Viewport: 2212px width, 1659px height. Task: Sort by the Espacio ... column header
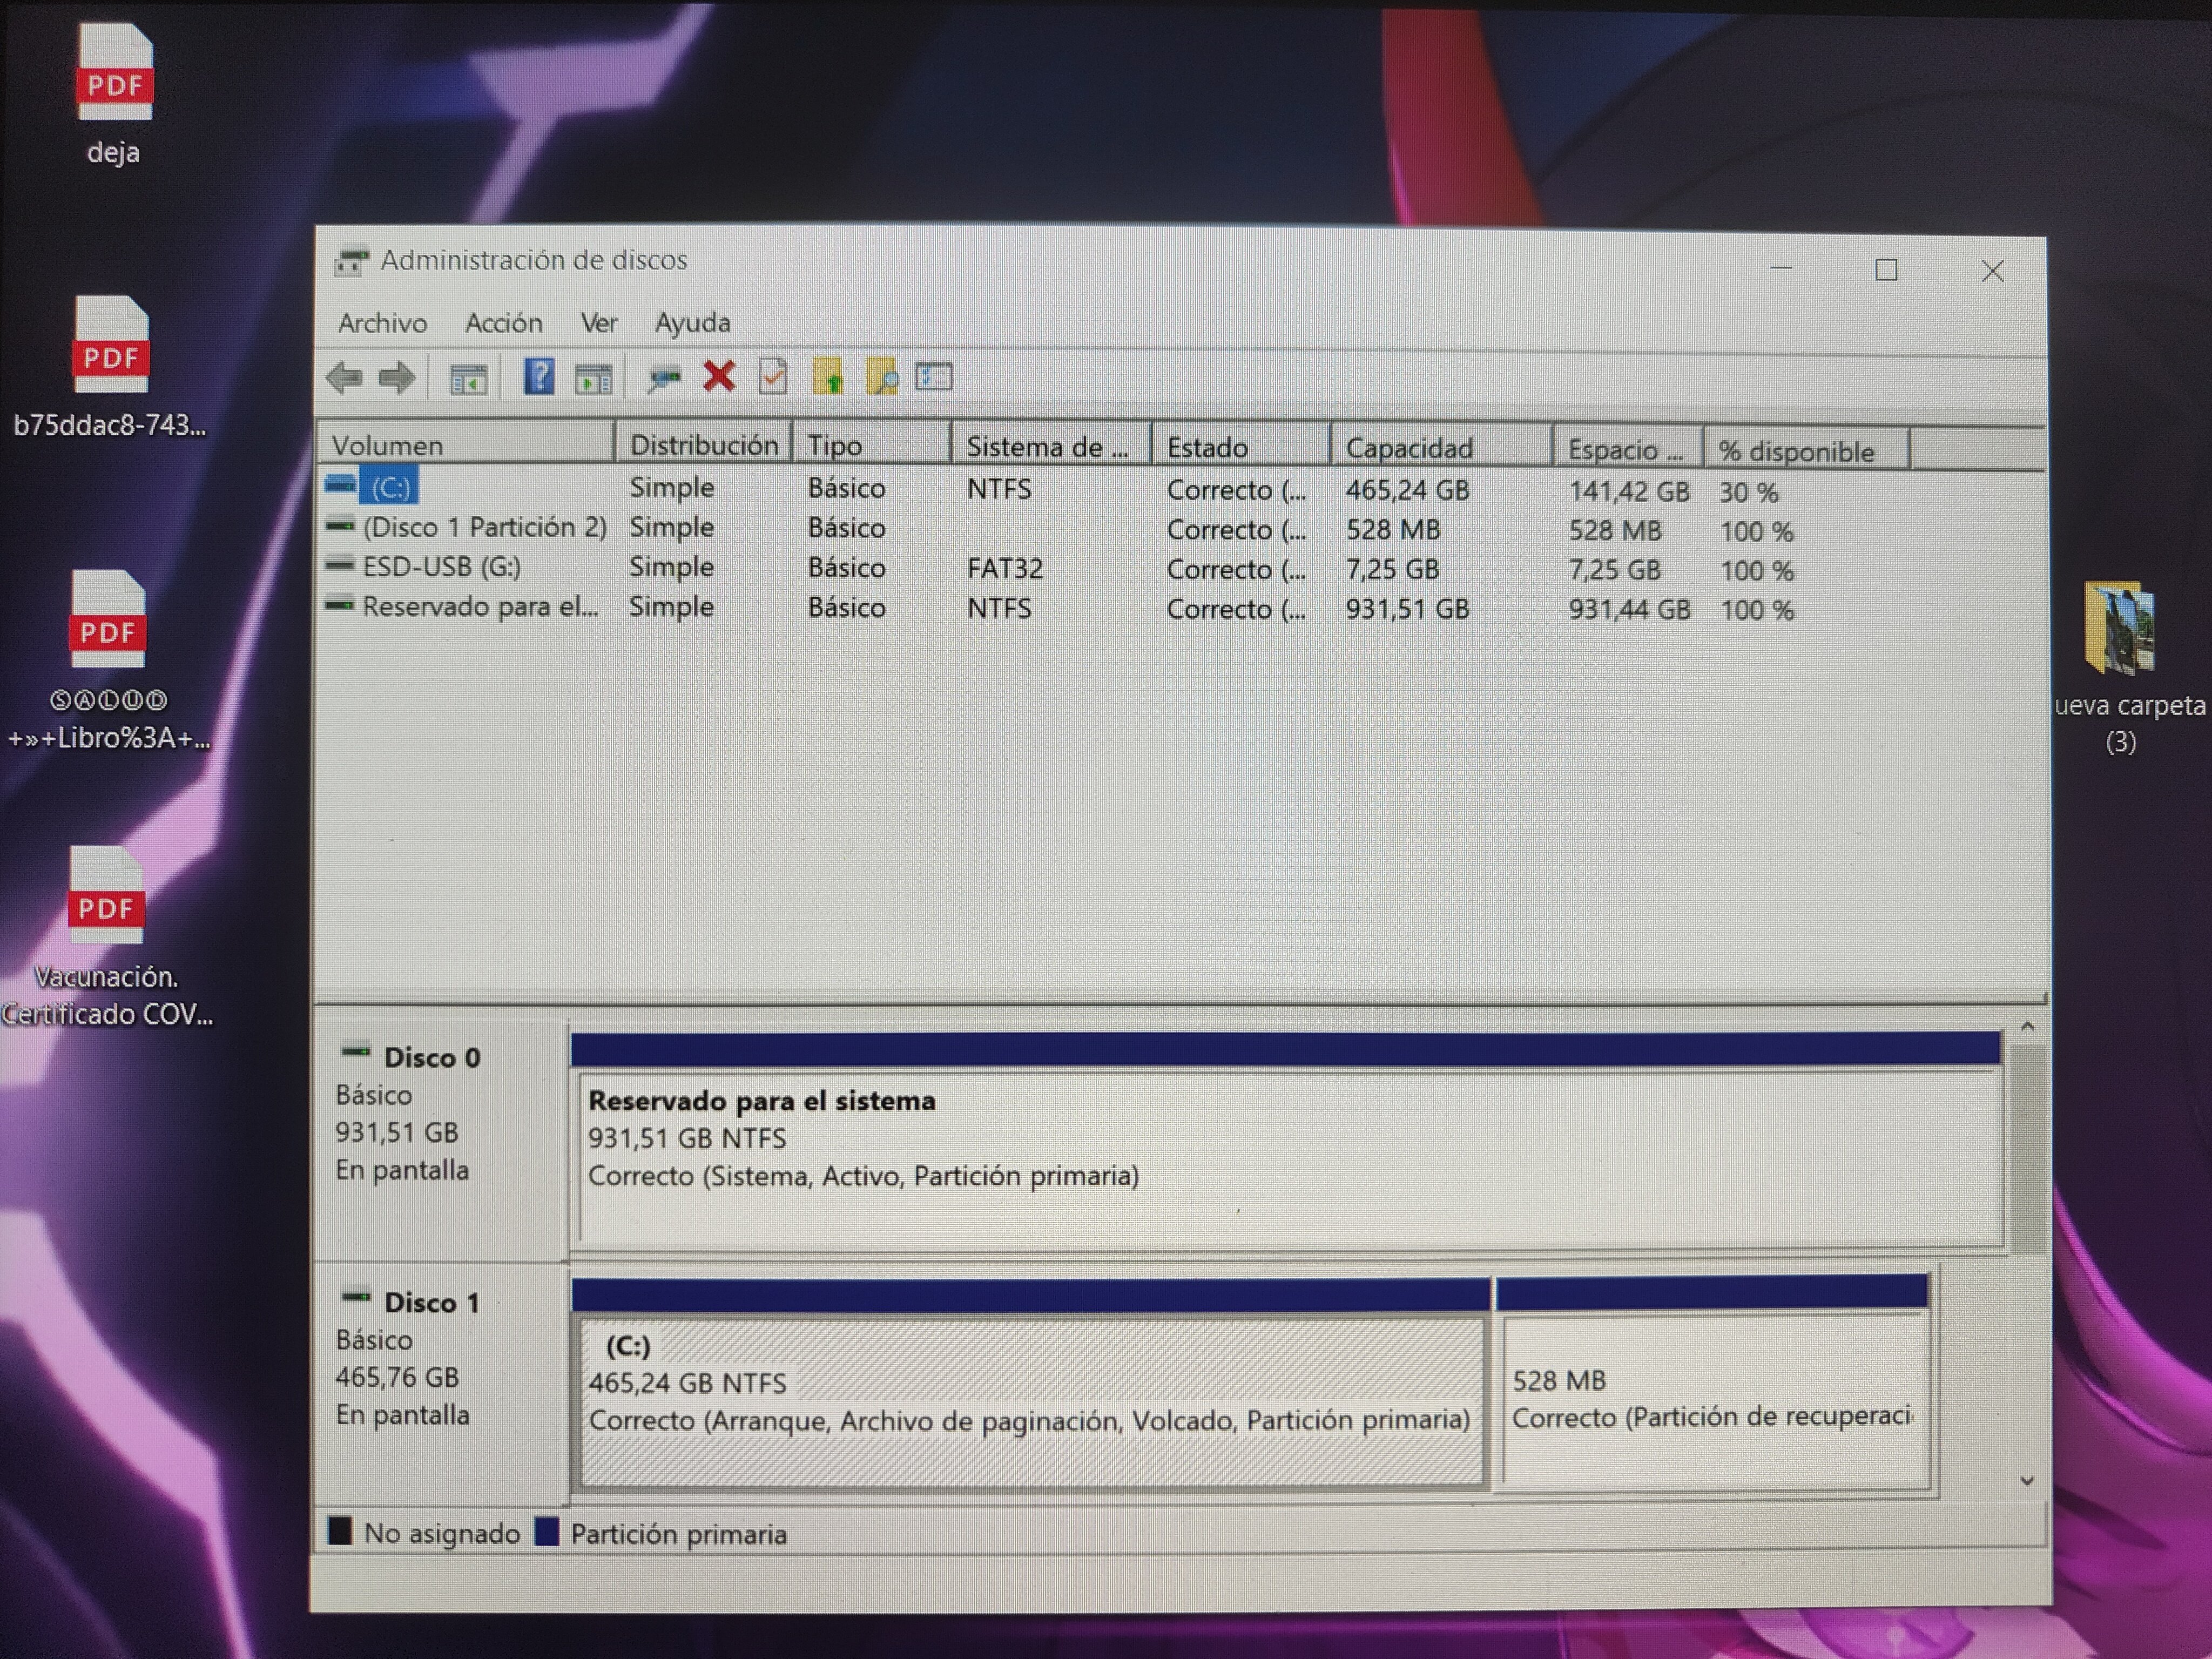pyautogui.click(x=1629, y=450)
